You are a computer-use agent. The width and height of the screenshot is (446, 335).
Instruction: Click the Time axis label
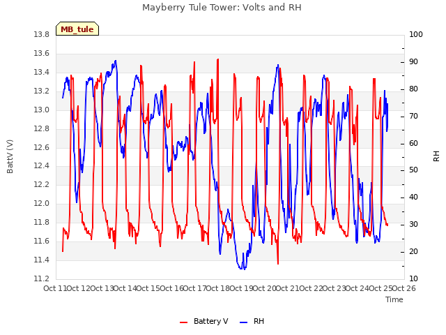click(x=394, y=299)
